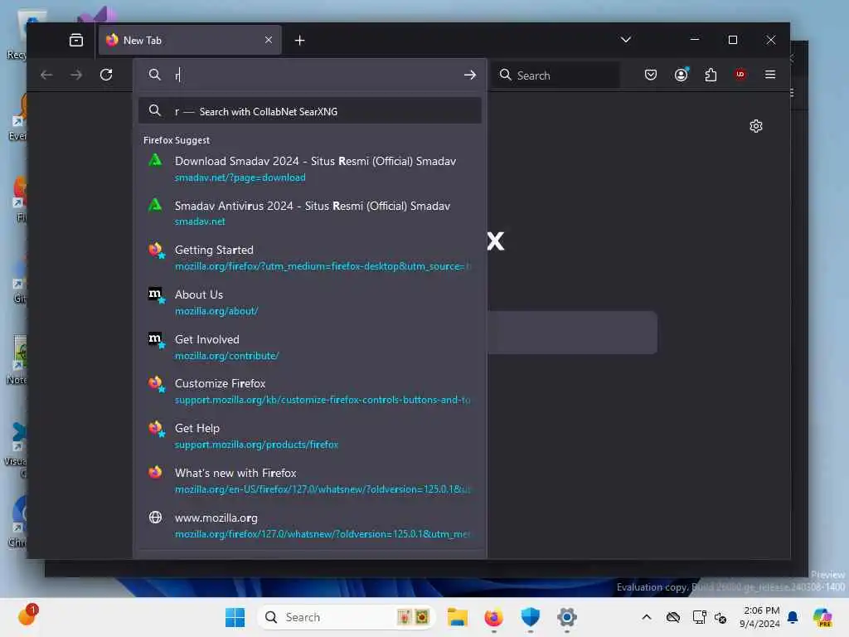Reload the current page
Viewport: 849px width, 637px height.
tap(106, 75)
